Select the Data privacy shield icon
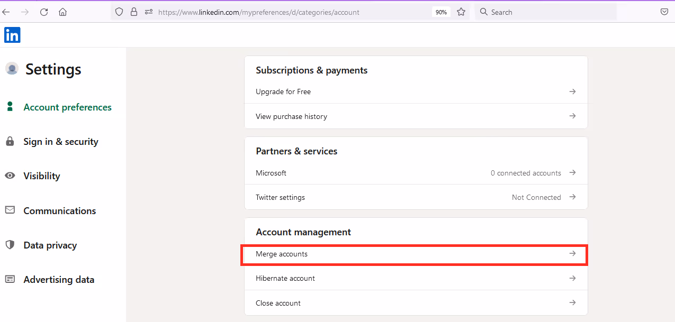This screenshot has width=675, height=322. pyautogui.click(x=10, y=244)
